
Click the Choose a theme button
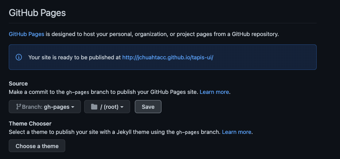(37, 146)
